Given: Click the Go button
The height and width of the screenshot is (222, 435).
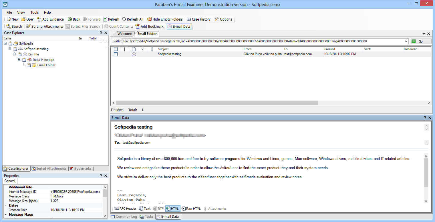Looking at the screenshot, I should [421, 41].
